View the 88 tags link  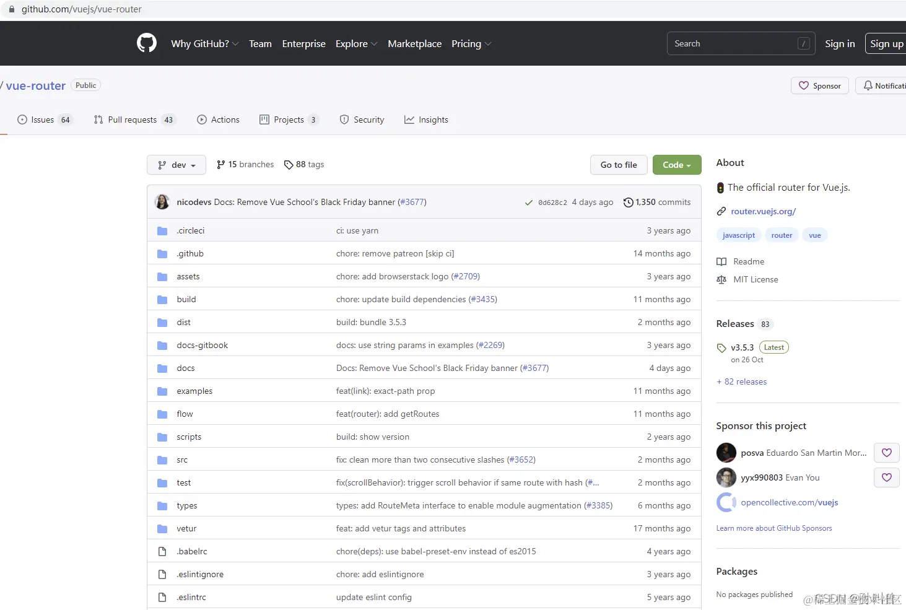click(x=304, y=164)
